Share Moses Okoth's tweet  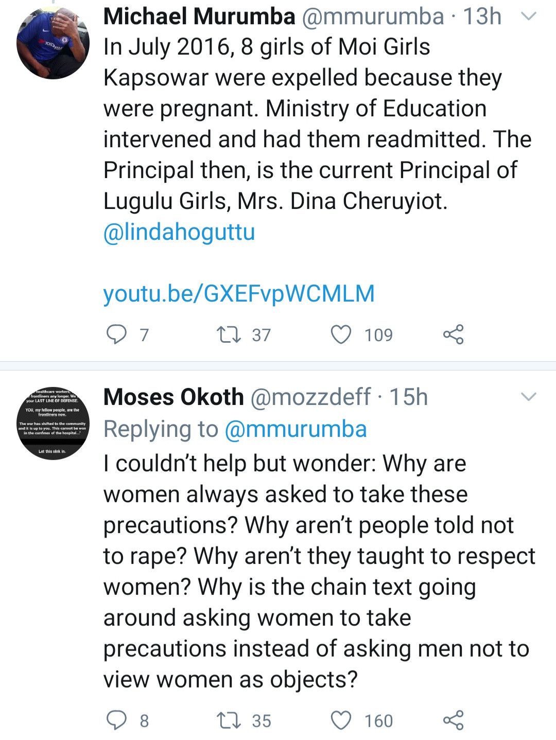(x=453, y=720)
